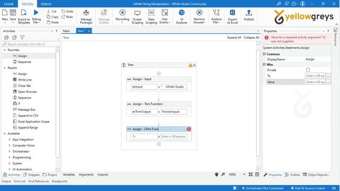Collapse the Recent group
Image resolution: width=340 pixels, height=191 pixels.
point(5,68)
